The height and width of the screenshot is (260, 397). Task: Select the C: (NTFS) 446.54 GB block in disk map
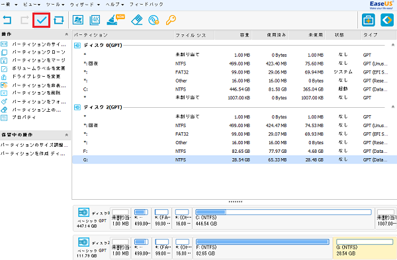283,218
